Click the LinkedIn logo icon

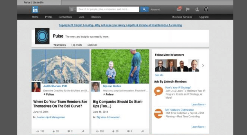point(35,10)
